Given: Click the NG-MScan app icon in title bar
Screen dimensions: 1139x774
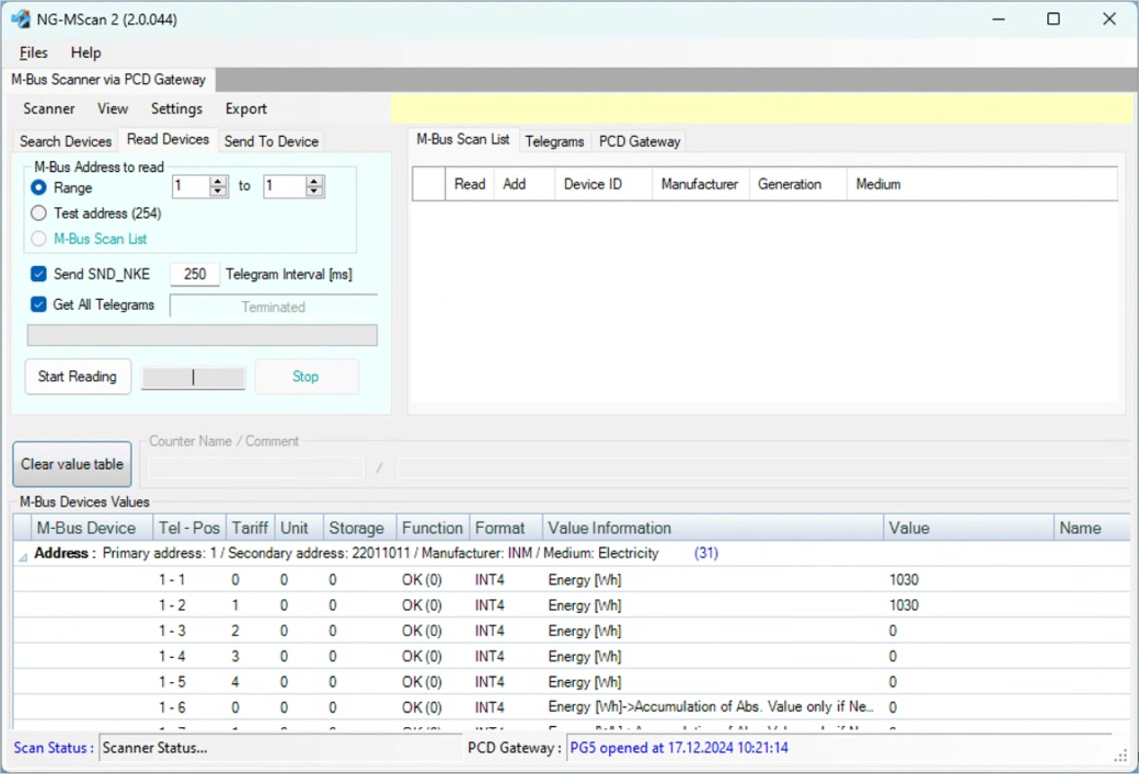Looking at the screenshot, I should pos(19,19).
